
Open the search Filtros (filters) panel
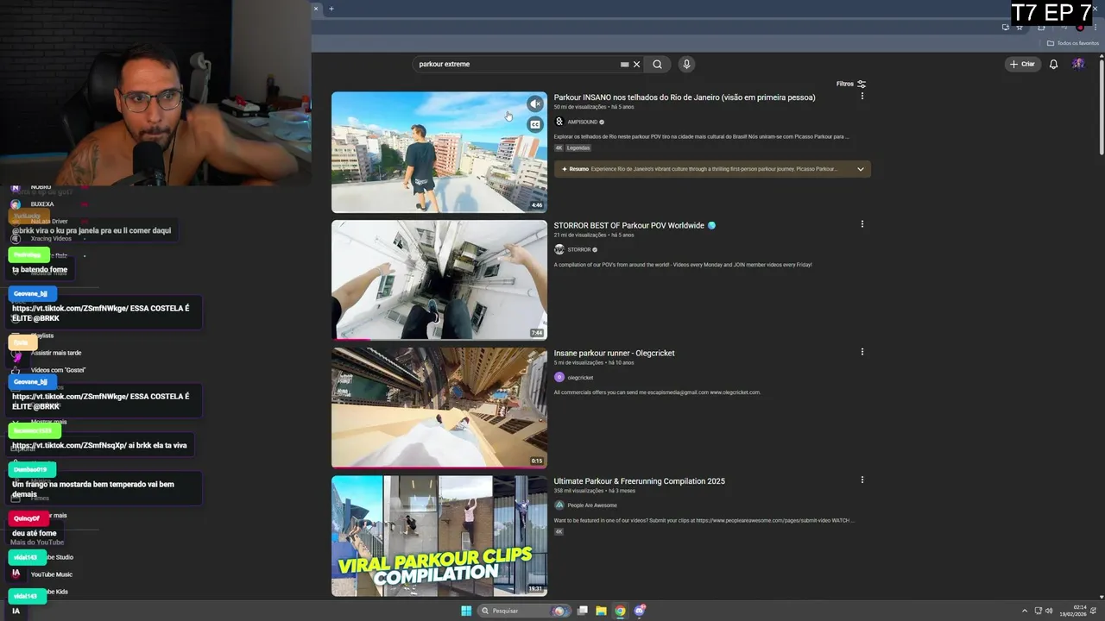851,84
